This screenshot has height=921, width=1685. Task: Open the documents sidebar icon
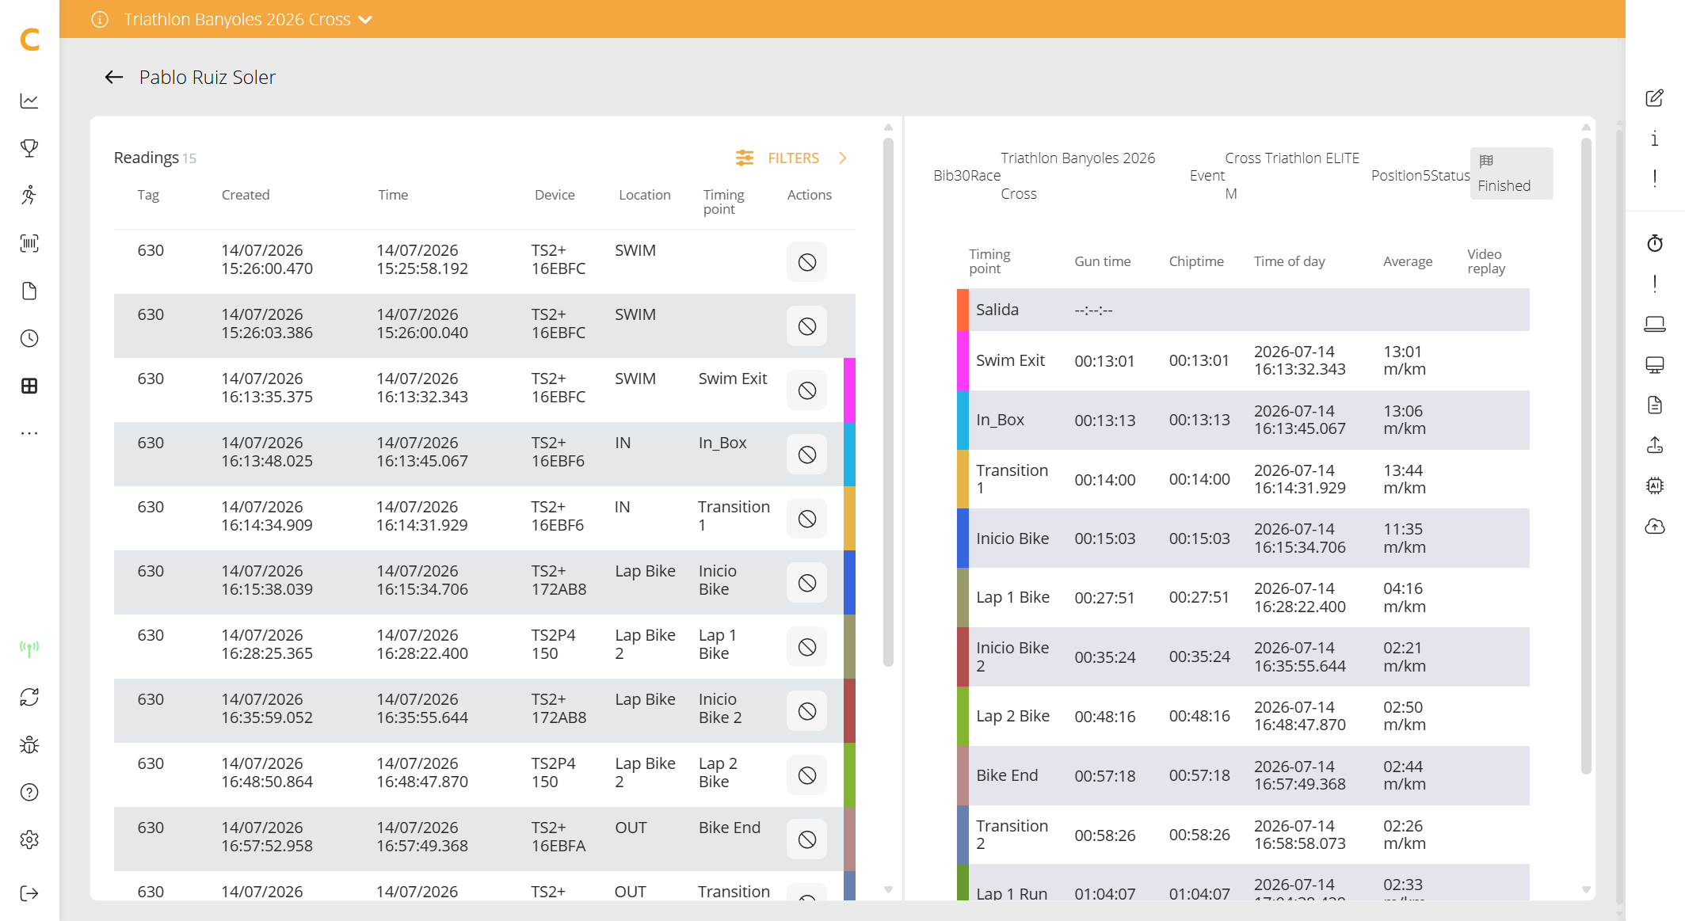[29, 291]
